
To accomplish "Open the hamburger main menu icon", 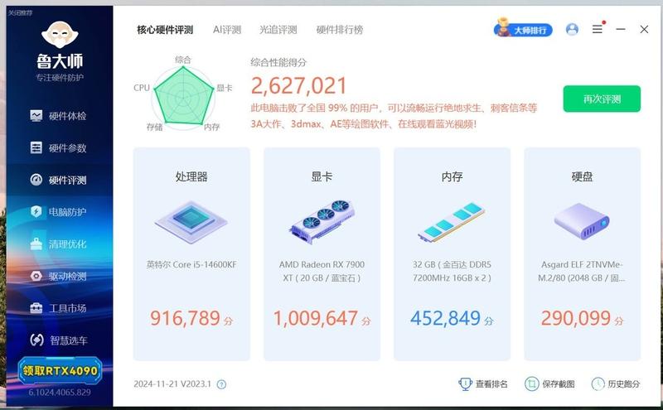I will point(598,29).
